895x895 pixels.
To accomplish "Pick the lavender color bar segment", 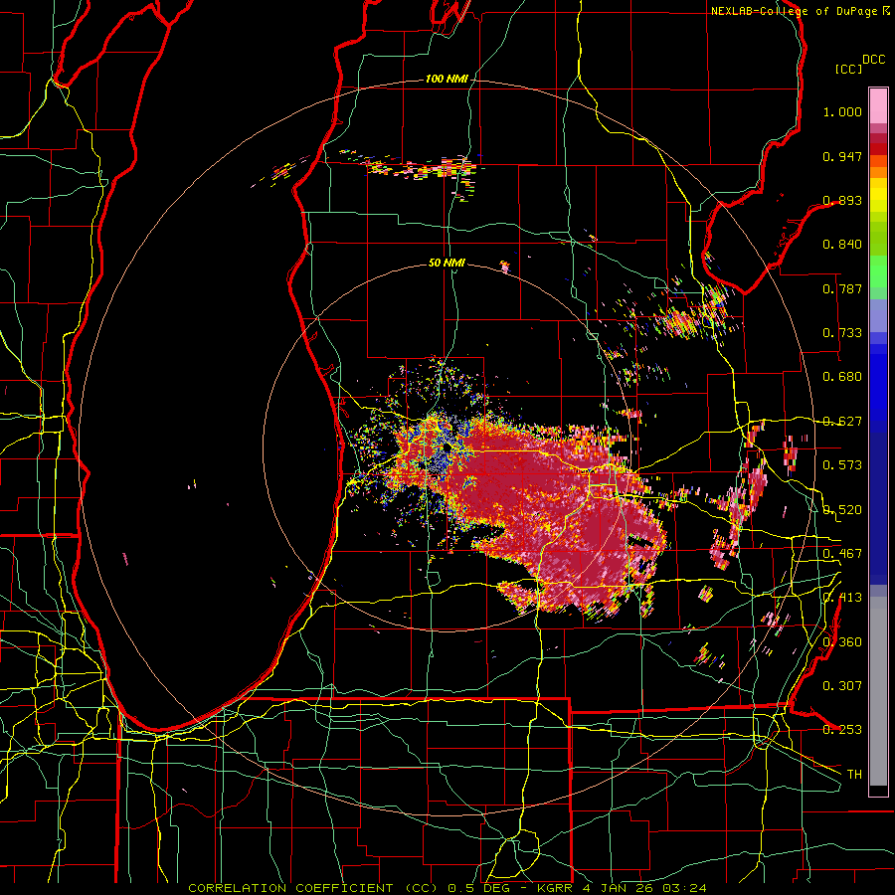I will (x=878, y=315).
